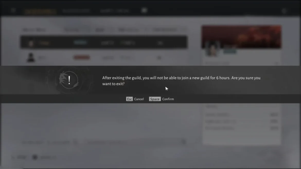
Task: Cancel exiting the guild
Action: click(x=139, y=99)
